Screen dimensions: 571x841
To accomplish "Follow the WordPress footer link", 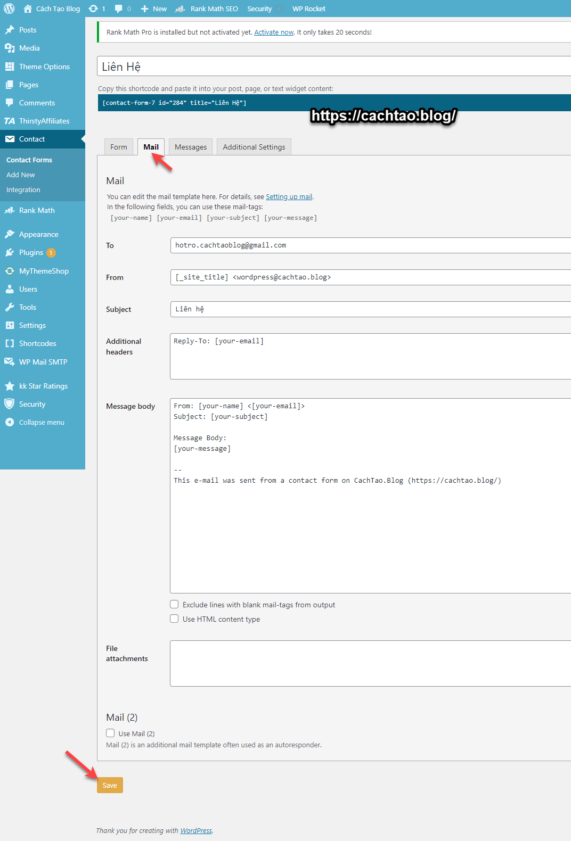I will [196, 830].
